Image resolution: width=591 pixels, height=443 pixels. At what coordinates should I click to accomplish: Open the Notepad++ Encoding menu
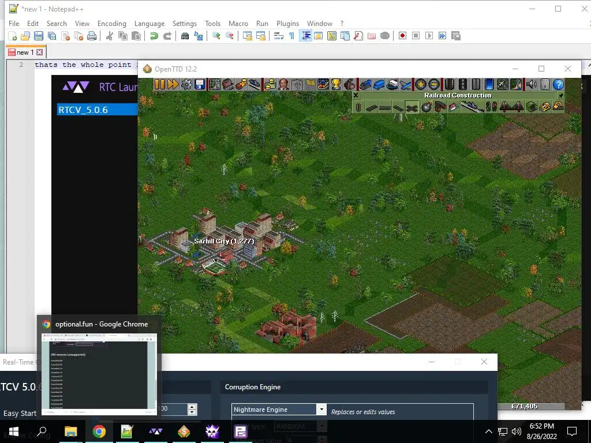tap(111, 23)
